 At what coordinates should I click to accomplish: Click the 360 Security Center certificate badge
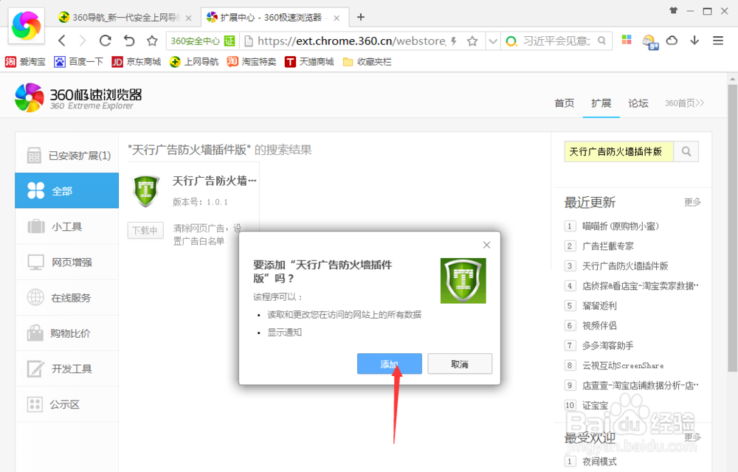pyautogui.click(x=202, y=41)
